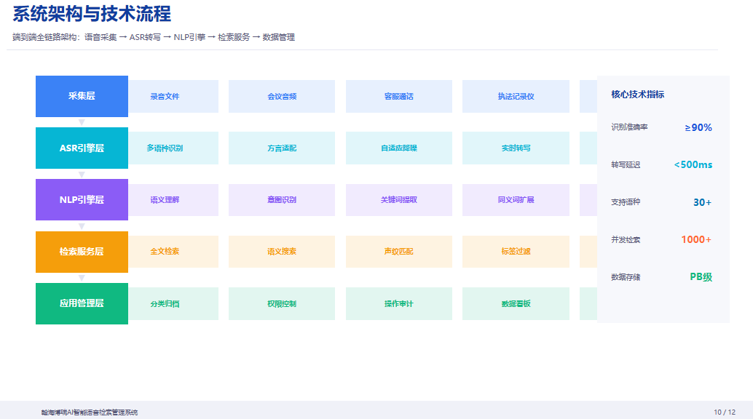The image size is (753, 419).
Task: Click the 10 / 12 page number
Action: [725, 412]
